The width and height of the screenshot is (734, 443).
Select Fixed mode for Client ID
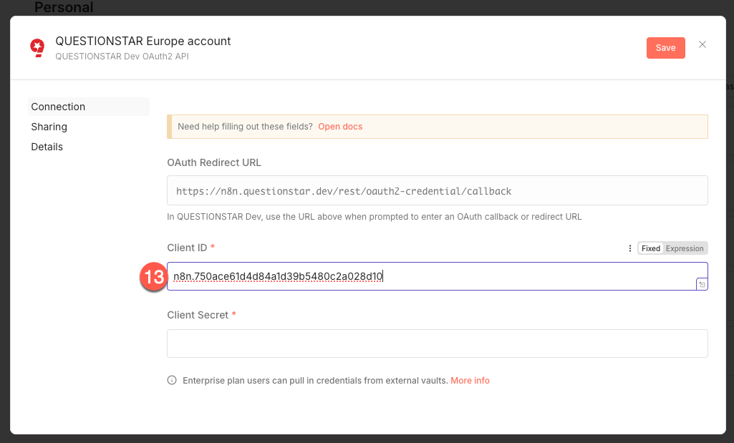[x=651, y=248]
